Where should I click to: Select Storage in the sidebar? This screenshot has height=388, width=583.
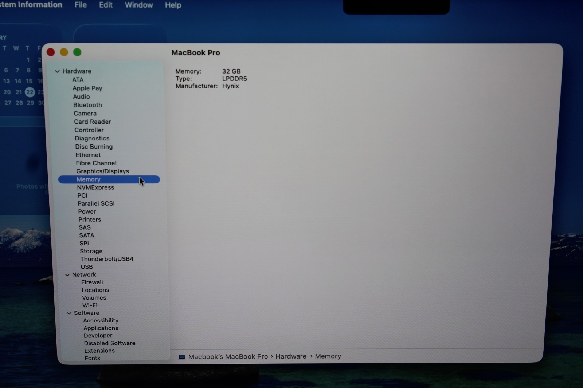point(91,251)
